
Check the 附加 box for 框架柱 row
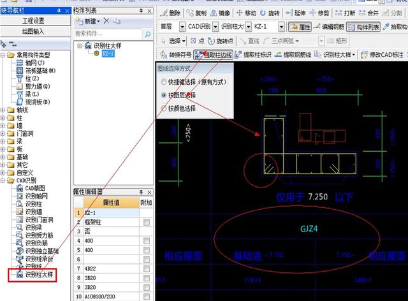pyautogui.click(x=147, y=222)
